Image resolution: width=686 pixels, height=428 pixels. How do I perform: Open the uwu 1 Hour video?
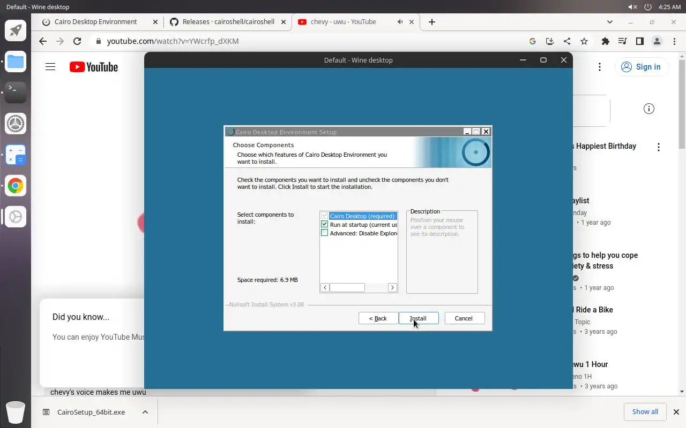click(x=590, y=364)
